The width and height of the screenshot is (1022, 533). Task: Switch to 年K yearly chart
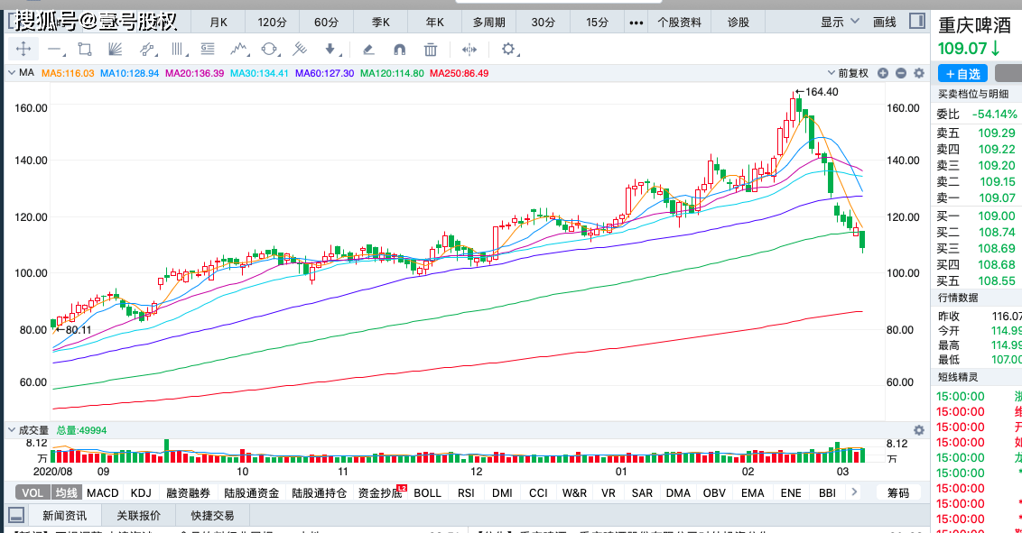[x=435, y=23]
